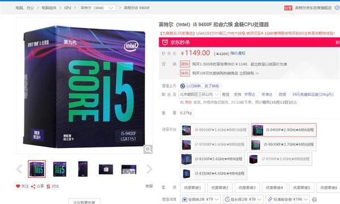Choose platform i7-9700F 3.0GHz
The height and width of the screenshot is (204, 340).
click(x=279, y=159)
